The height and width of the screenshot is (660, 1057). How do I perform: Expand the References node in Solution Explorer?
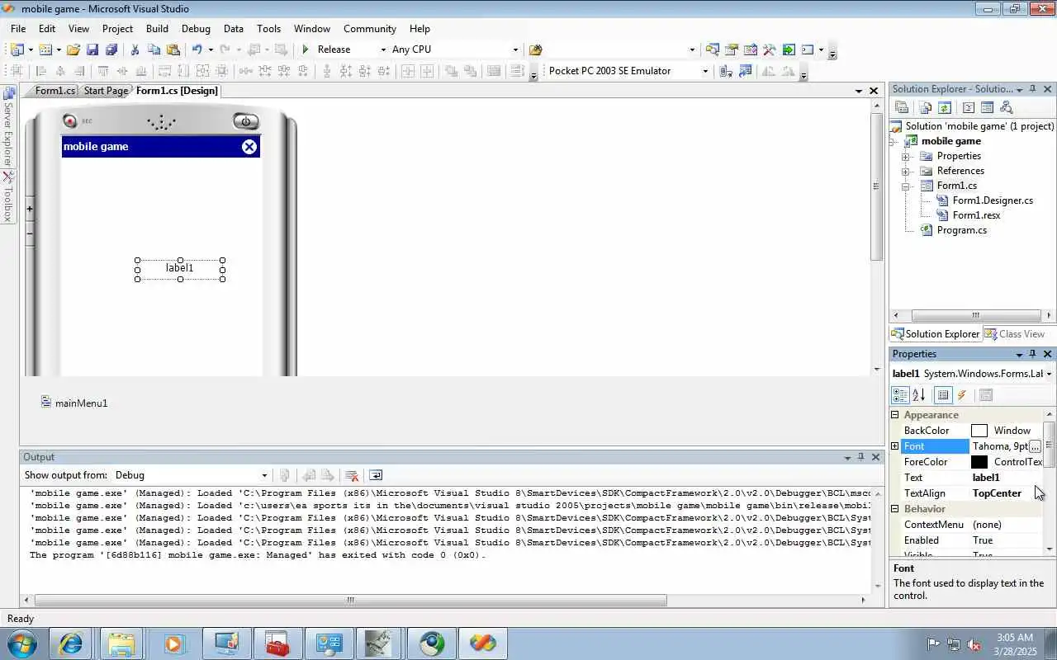906,171
